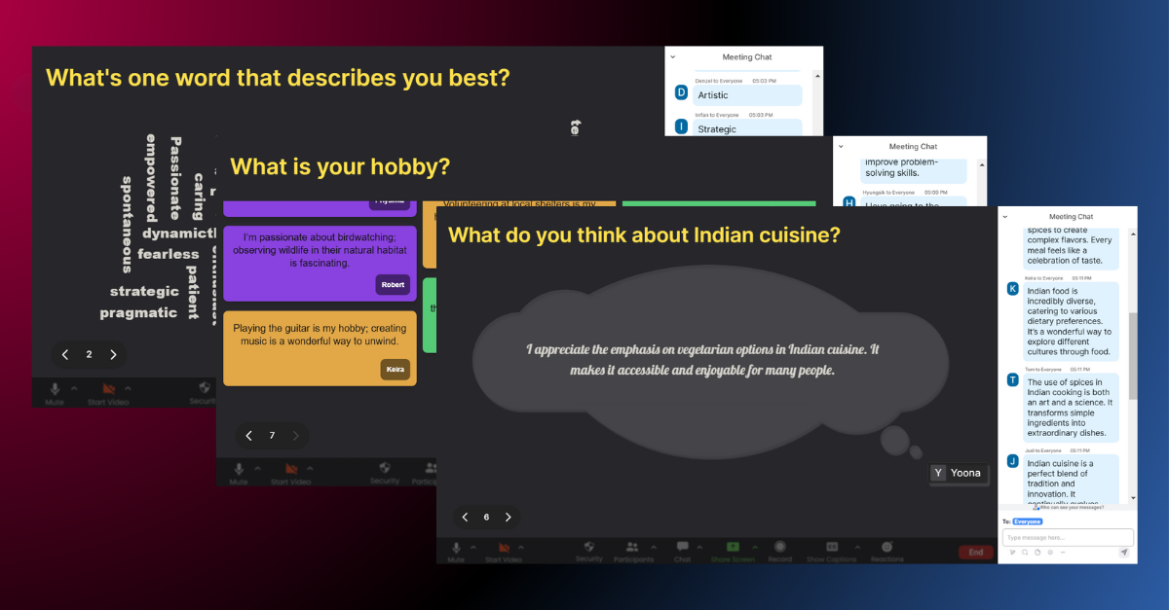Click Denzel's avatar D in top chat
This screenshot has width=1169, height=610.
[x=681, y=92]
